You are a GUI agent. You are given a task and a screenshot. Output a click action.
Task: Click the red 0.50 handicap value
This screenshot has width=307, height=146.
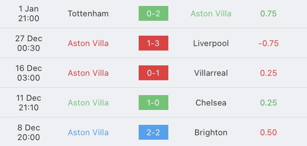[x=268, y=133]
